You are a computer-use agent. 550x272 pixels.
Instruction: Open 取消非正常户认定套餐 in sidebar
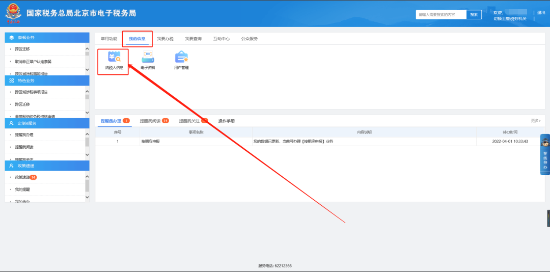click(33, 62)
